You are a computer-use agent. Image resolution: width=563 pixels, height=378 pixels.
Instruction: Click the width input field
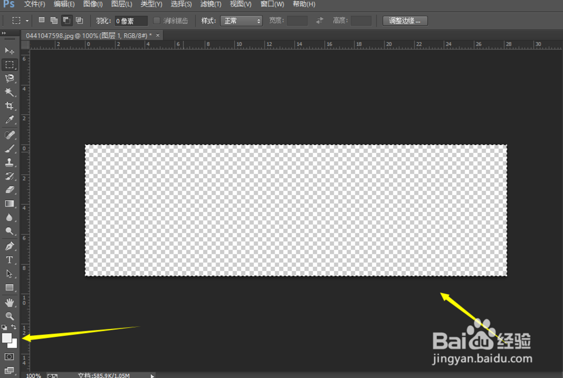[297, 20]
